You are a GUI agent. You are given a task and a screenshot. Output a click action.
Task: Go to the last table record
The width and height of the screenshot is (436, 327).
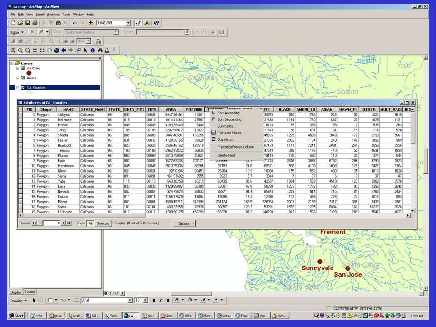(x=69, y=223)
